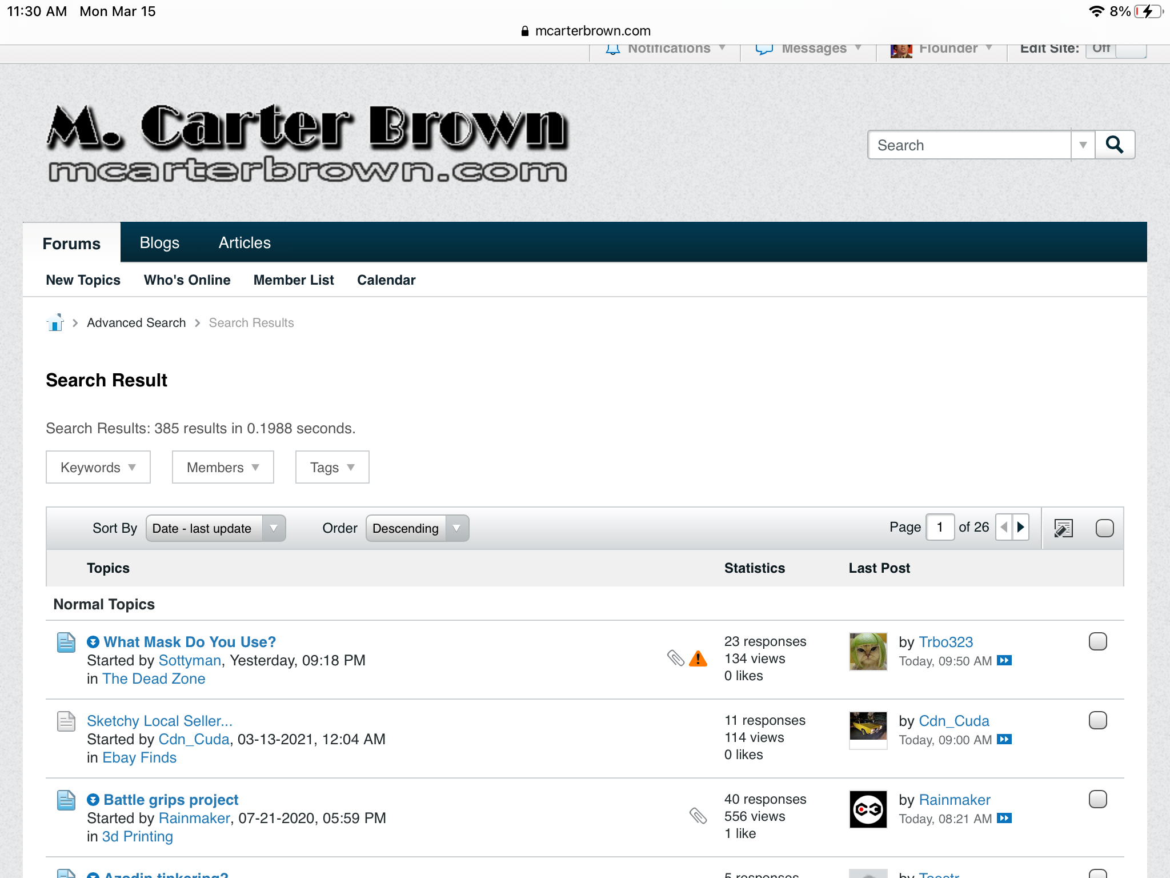Tap the mcarterbrown.com address bar
1170x878 pixels.
click(x=585, y=31)
